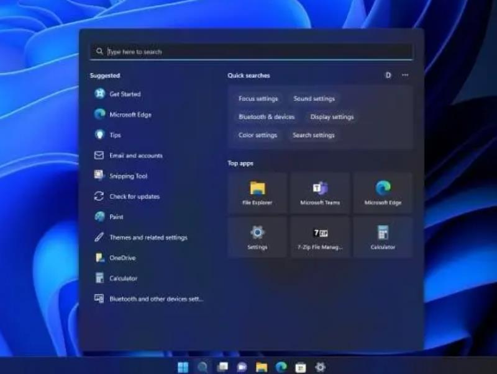Image resolution: width=497 pixels, height=374 pixels.
Task: Click the D account button
Action: coord(388,75)
